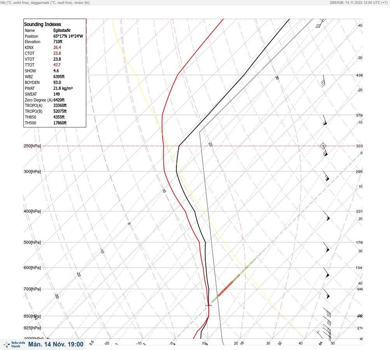Click the cross marker on the sounding curve

[x=208, y=305]
